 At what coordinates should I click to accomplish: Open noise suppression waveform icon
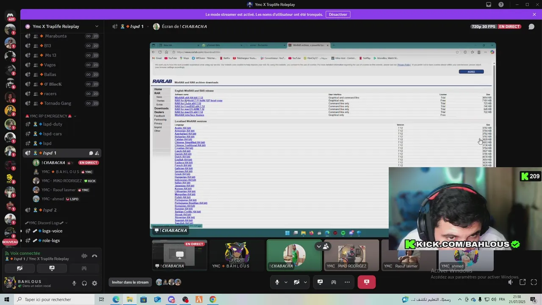(x=84, y=256)
